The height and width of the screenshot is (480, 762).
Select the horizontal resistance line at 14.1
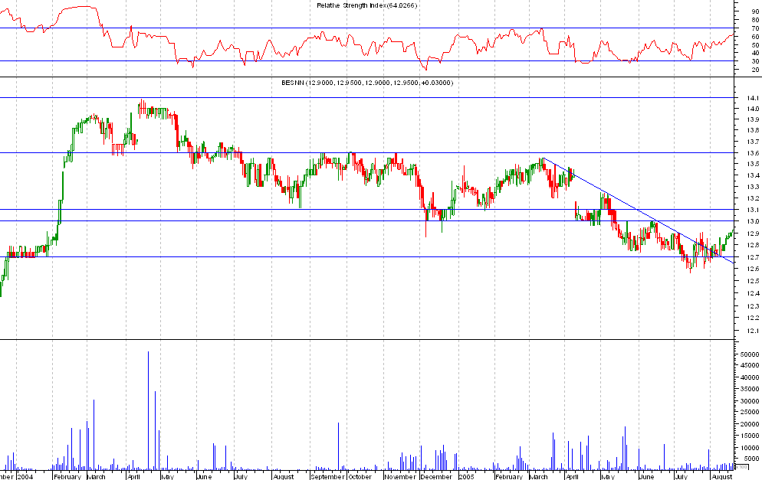click(367, 98)
